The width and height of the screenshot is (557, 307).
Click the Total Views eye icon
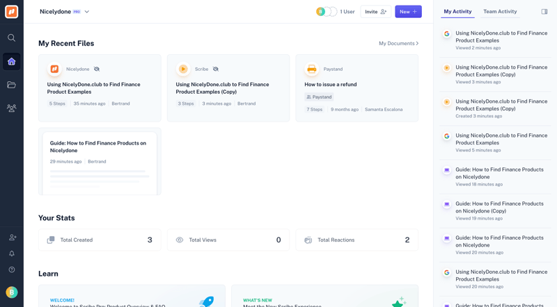point(180,240)
